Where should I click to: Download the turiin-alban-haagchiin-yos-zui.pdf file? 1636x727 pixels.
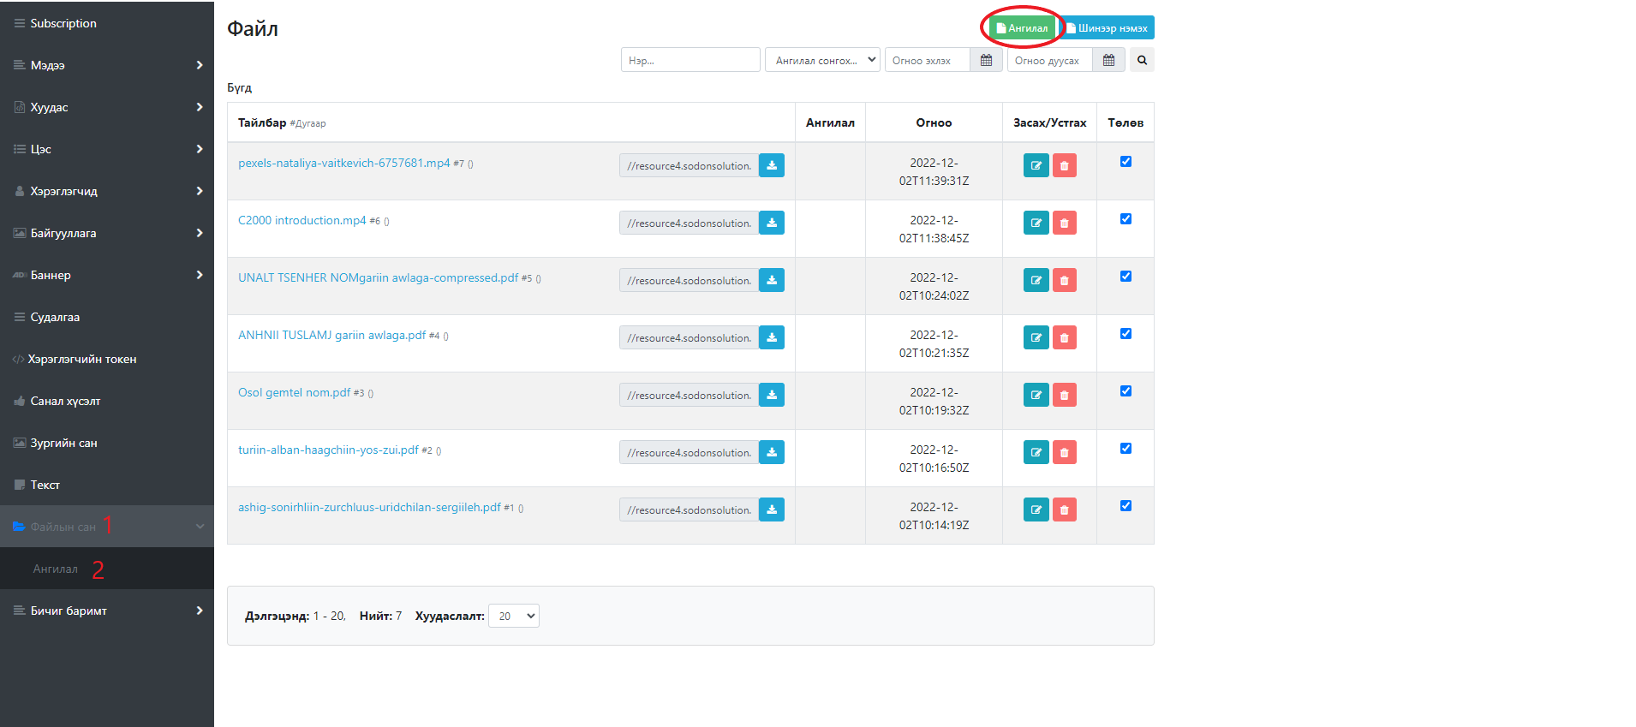pos(771,452)
